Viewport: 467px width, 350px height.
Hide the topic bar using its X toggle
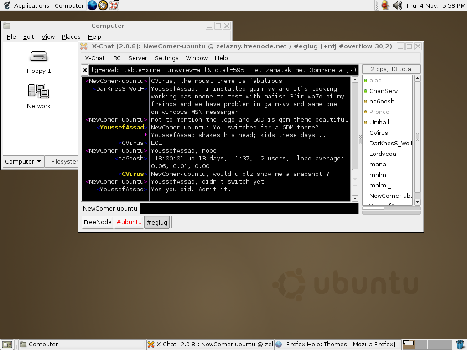[84, 69]
